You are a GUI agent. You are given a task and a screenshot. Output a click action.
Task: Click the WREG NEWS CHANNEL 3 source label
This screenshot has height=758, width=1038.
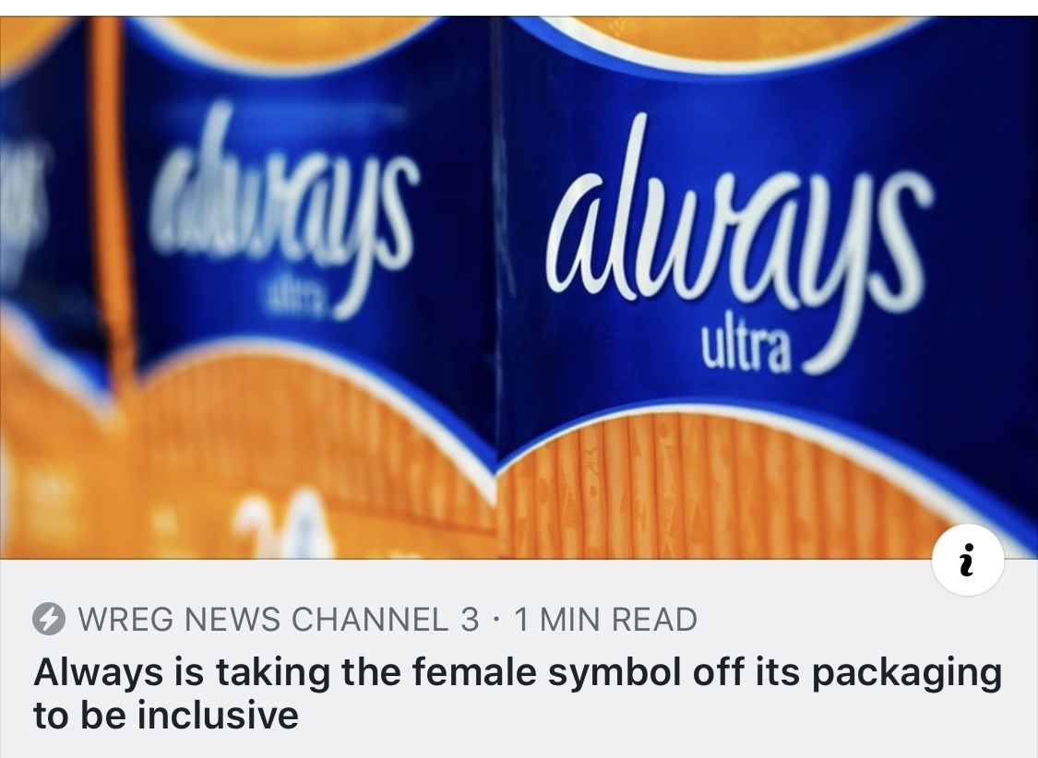(x=278, y=619)
